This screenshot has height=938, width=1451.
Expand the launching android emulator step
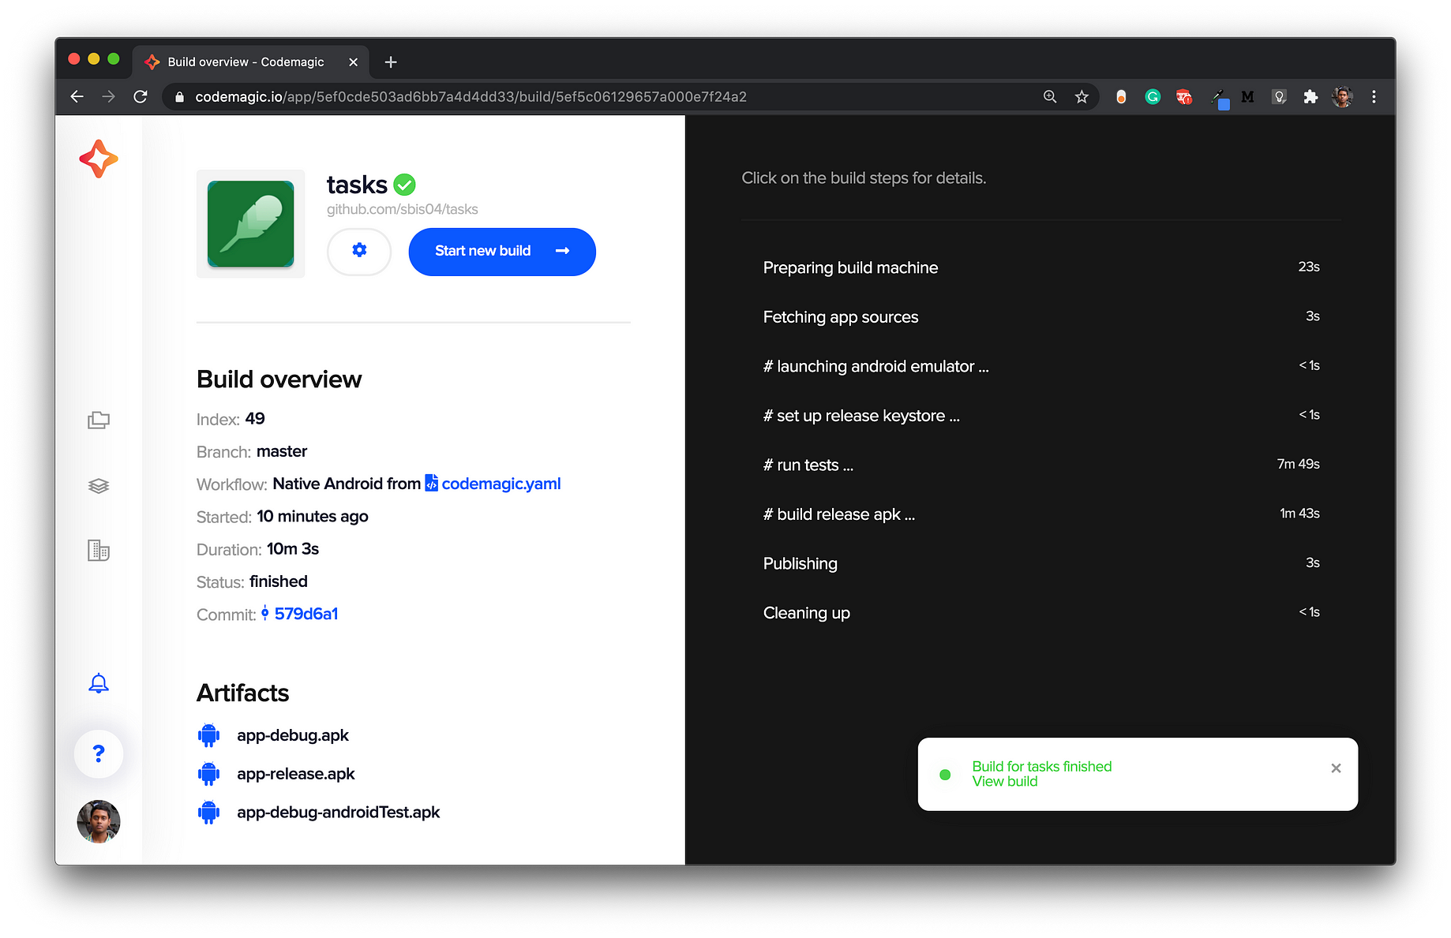point(1040,366)
